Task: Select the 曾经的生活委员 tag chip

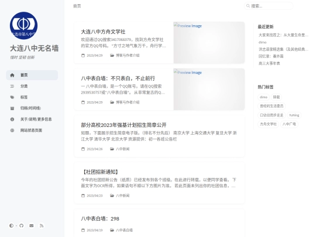Action: [272, 106]
